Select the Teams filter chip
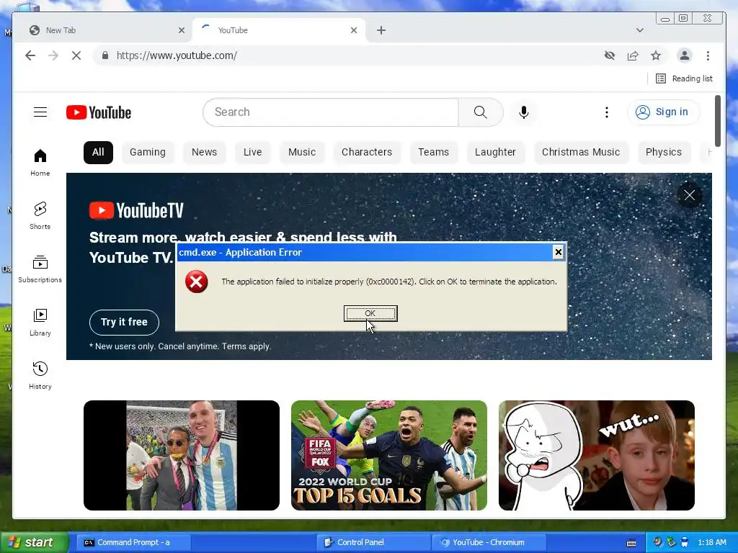 tap(433, 153)
